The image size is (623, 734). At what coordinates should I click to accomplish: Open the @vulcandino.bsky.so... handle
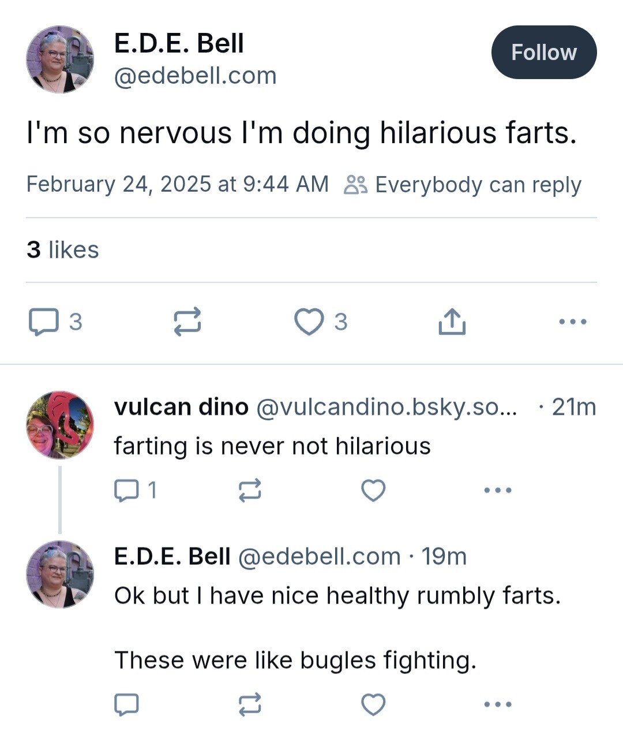click(386, 407)
